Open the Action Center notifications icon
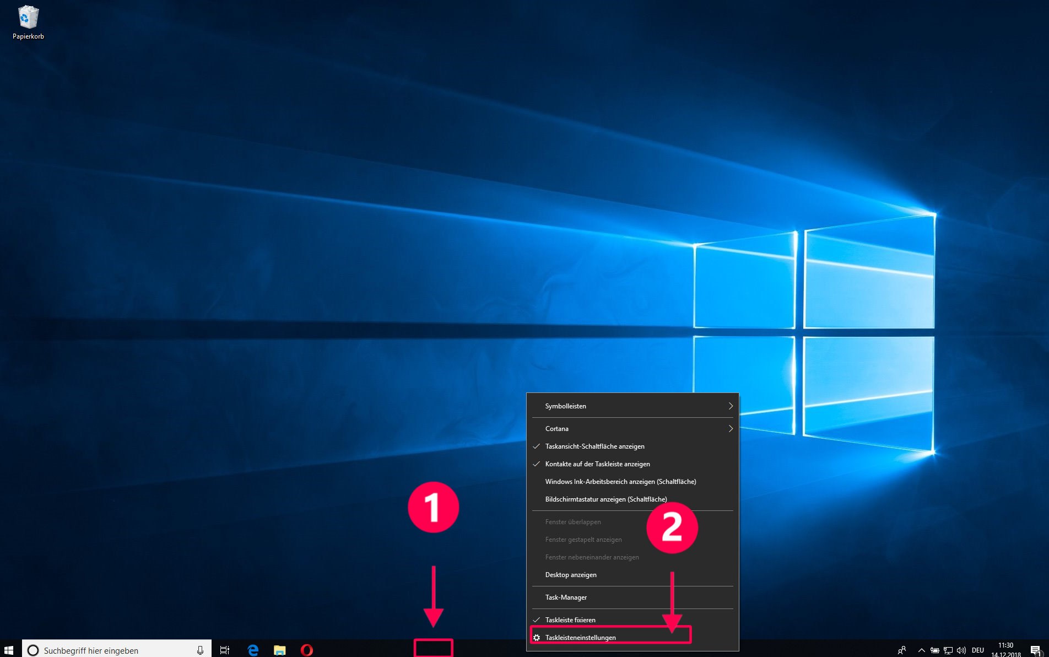The width and height of the screenshot is (1049, 657). tap(1036, 650)
